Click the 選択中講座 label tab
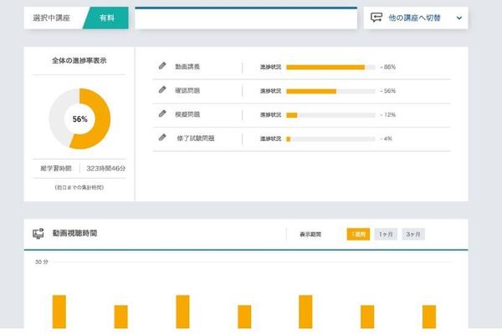The image size is (502, 334). tap(52, 18)
